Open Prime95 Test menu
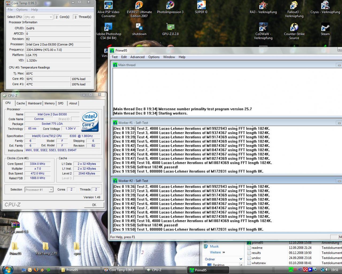Image resolution: width=342 pixels, height=274 pixels. click(x=115, y=57)
